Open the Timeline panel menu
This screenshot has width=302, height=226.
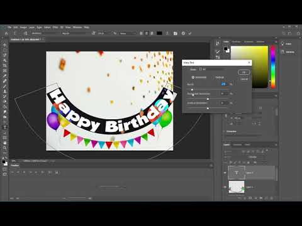pos(211,166)
